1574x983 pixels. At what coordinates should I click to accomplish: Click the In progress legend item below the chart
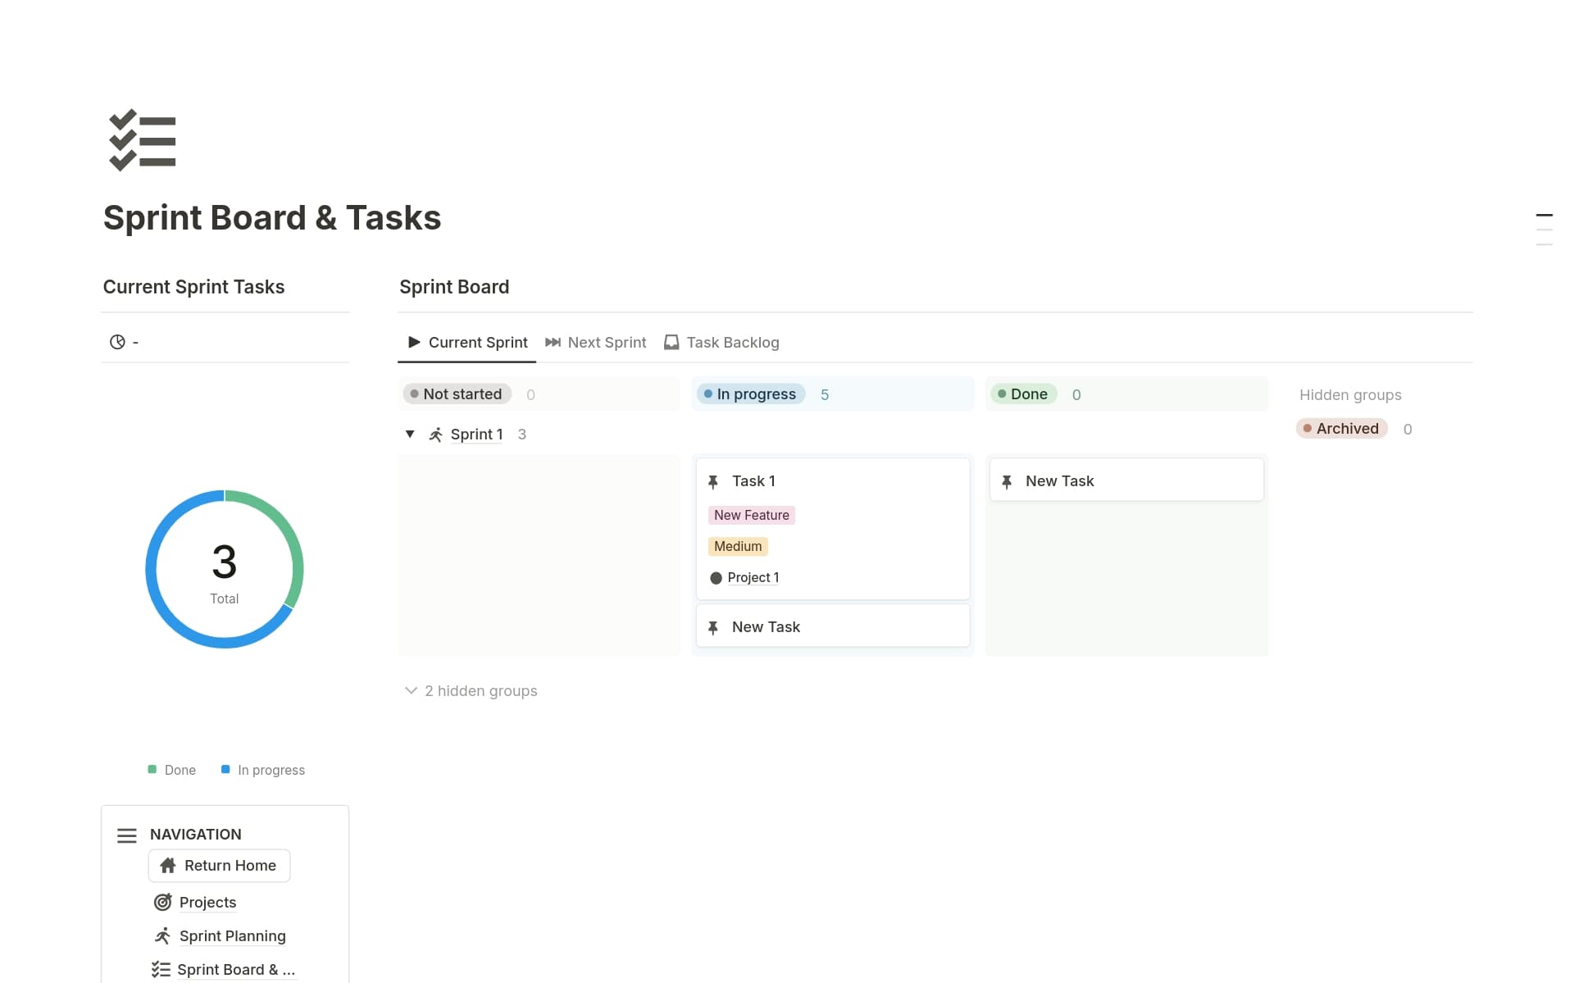tap(264, 770)
